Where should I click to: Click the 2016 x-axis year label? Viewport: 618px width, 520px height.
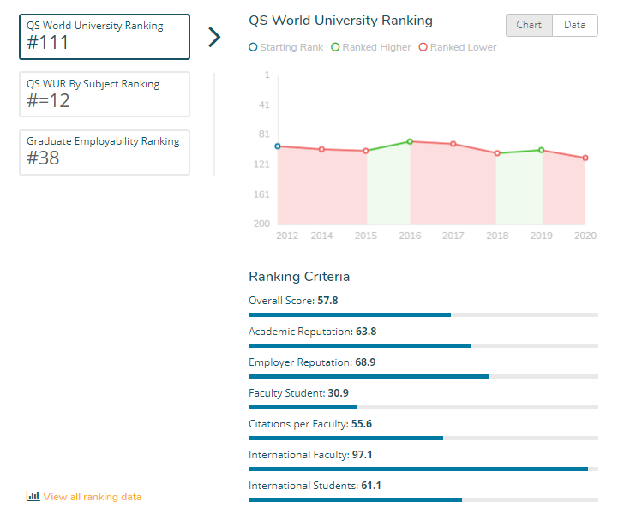point(410,236)
